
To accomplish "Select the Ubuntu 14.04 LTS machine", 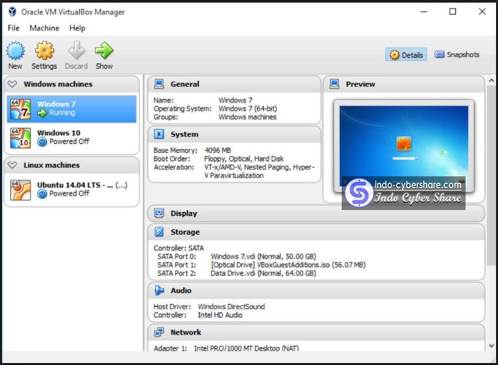I will point(72,190).
